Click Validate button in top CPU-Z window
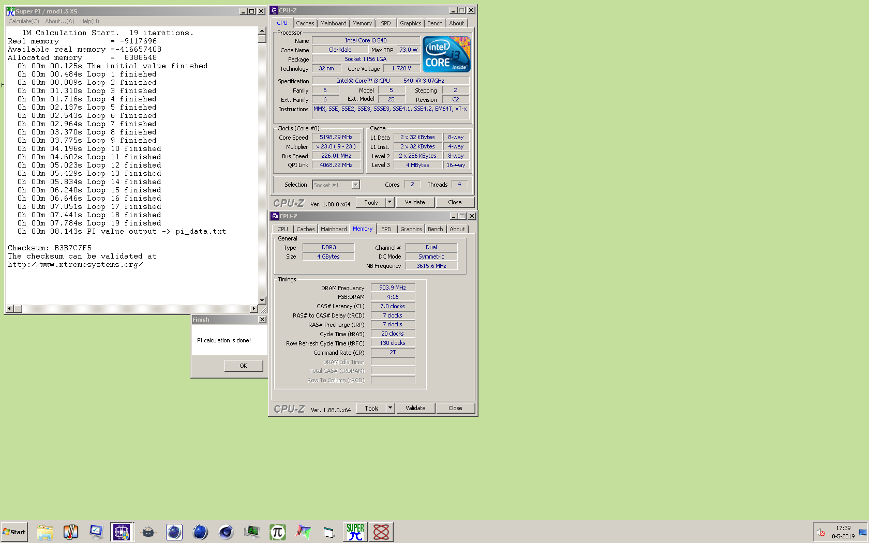 415,202
